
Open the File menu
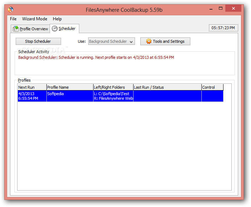[13, 19]
